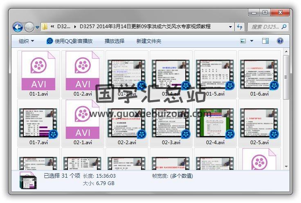
Task: Select the 01-1.avi file icon
Action: pyautogui.click(x=38, y=71)
